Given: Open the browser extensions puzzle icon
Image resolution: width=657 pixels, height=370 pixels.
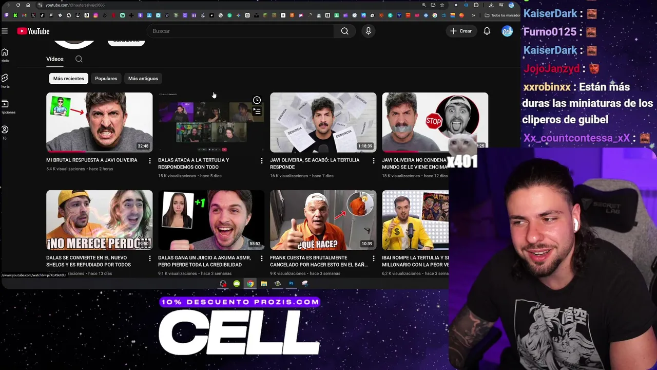Looking at the screenshot, I should 476,5.
